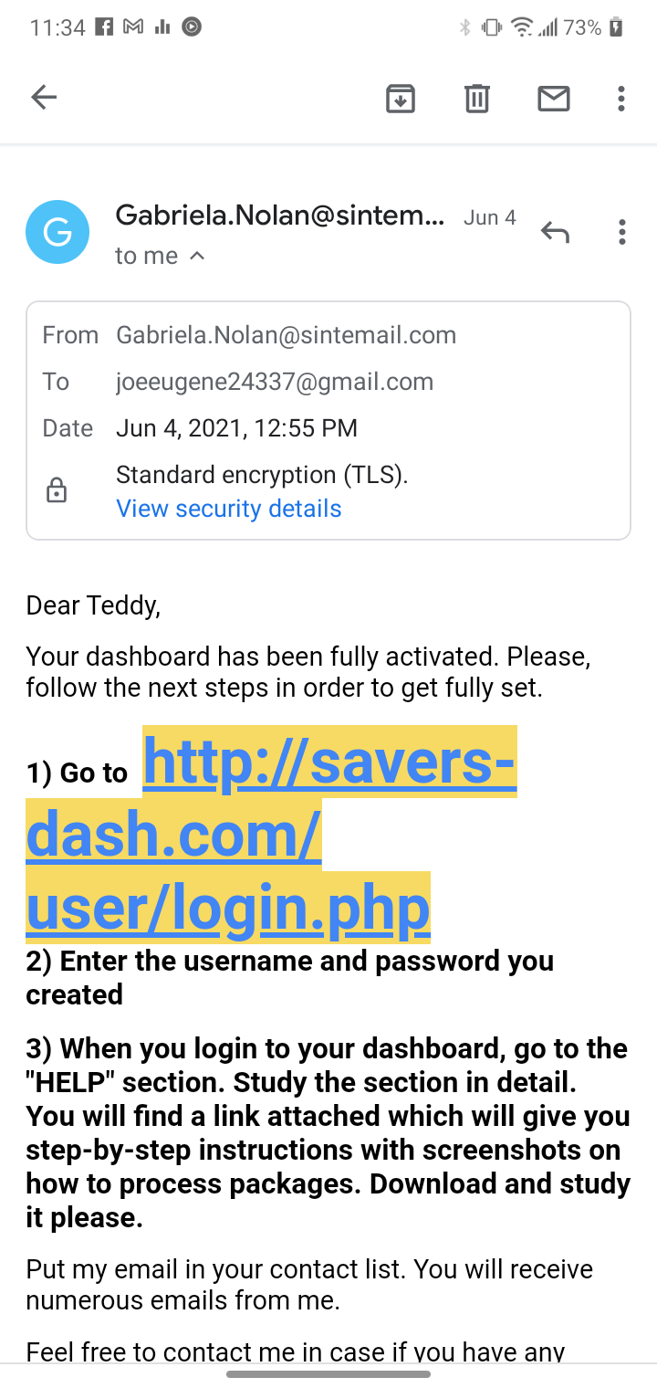Tap the back arrow icon
Screen dimensions: 657x1388
pos(44,97)
